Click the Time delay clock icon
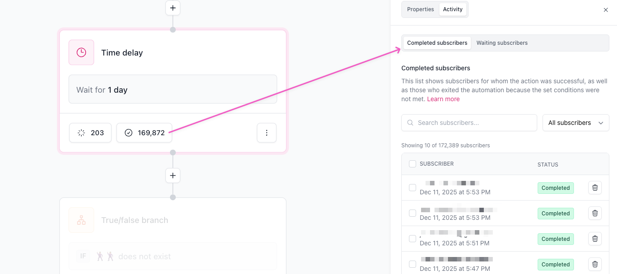Viewport: 617px width, 274px height. pos(81,52)
